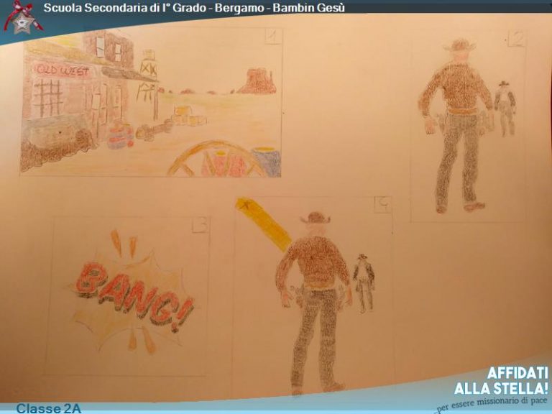Click the small distant gunslinger in panel two
Viewport: 552px width, 414px height.
[505, 108]
